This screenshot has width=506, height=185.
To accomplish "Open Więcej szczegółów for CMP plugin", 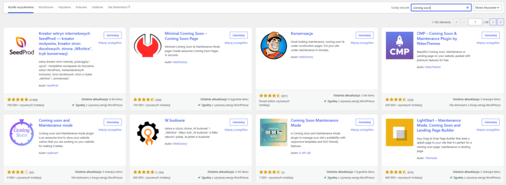I will pyautogui.click(x=488, y=43).
